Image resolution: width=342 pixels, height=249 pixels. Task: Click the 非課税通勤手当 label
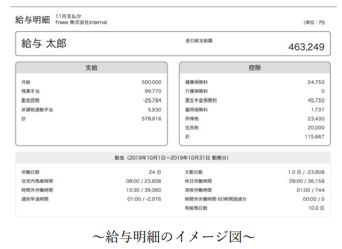click(37, 110)
